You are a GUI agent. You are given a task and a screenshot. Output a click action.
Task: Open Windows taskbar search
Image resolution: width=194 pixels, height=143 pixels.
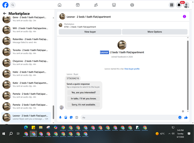tap(11, 134)
